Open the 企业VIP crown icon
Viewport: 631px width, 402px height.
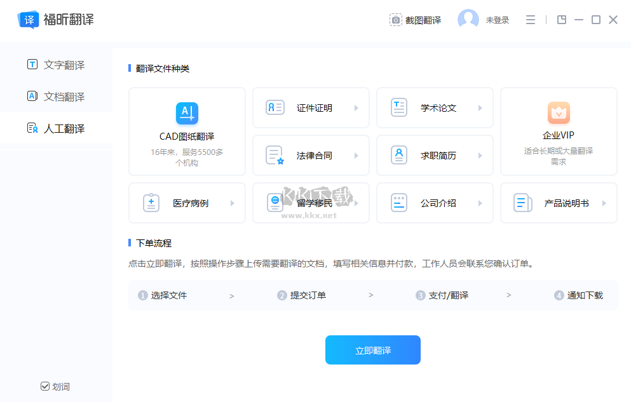558,113
